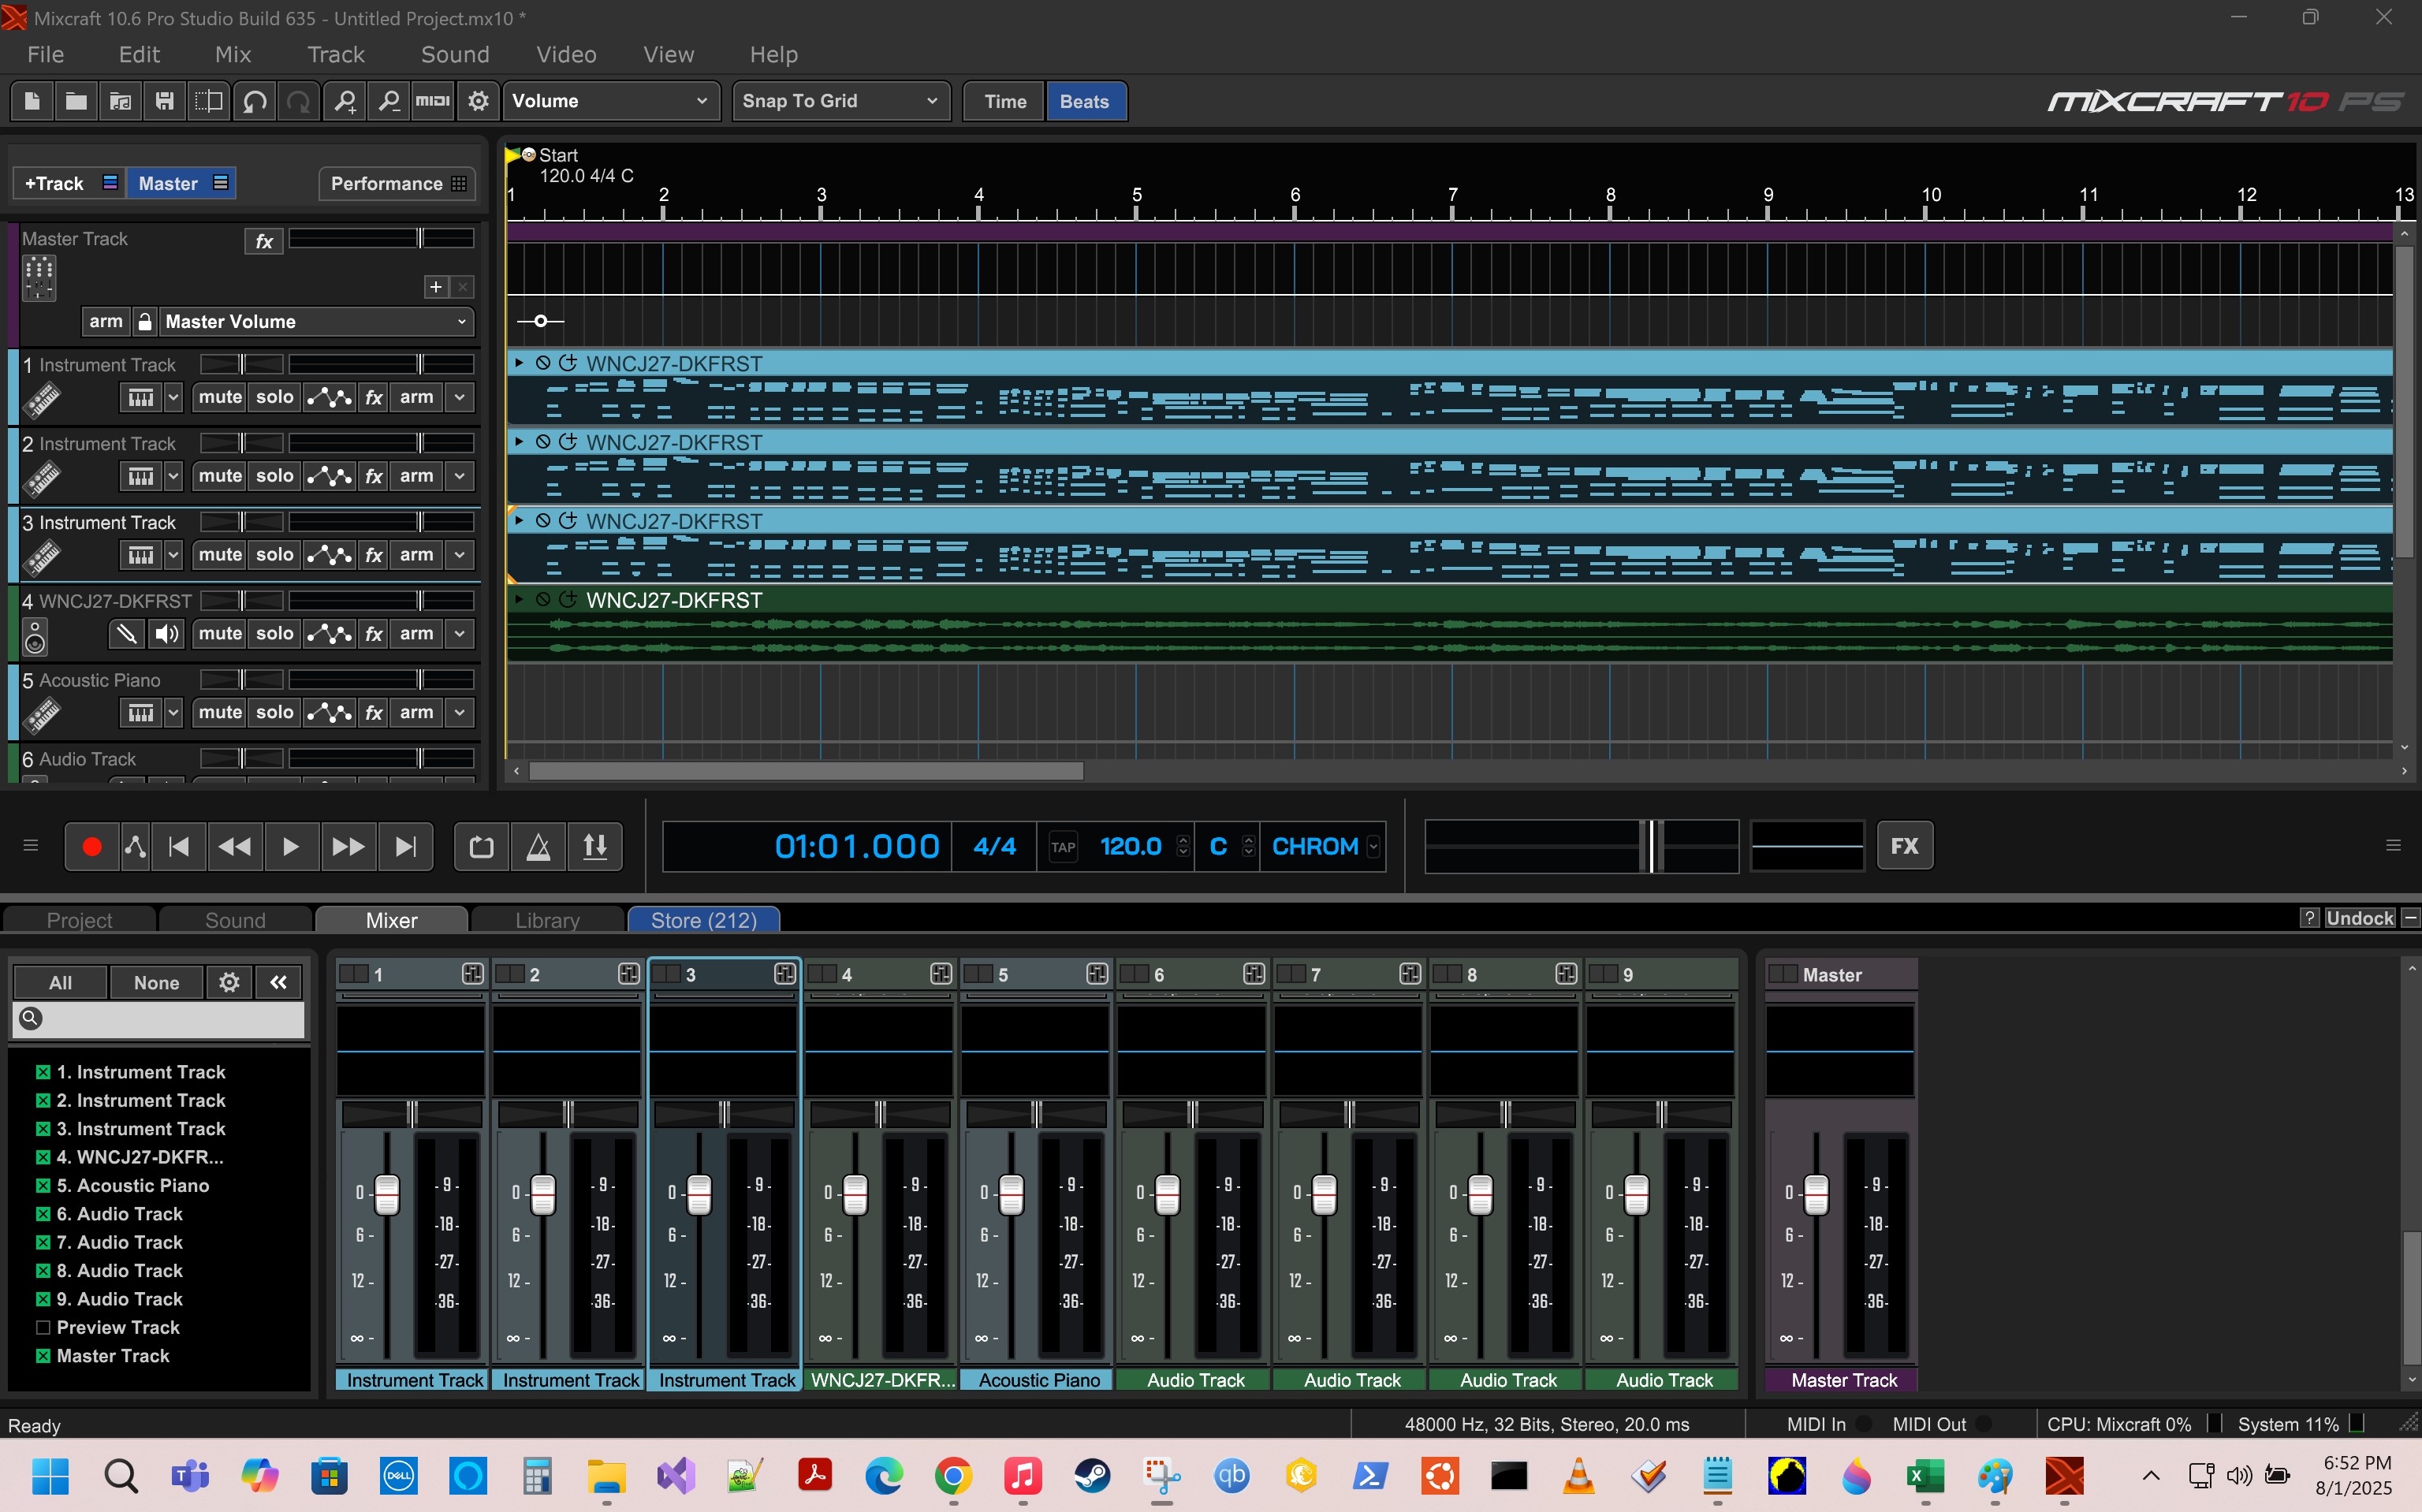
Task: Open automation for track 1 Instrument Track
Action: (x=329, y=397)
